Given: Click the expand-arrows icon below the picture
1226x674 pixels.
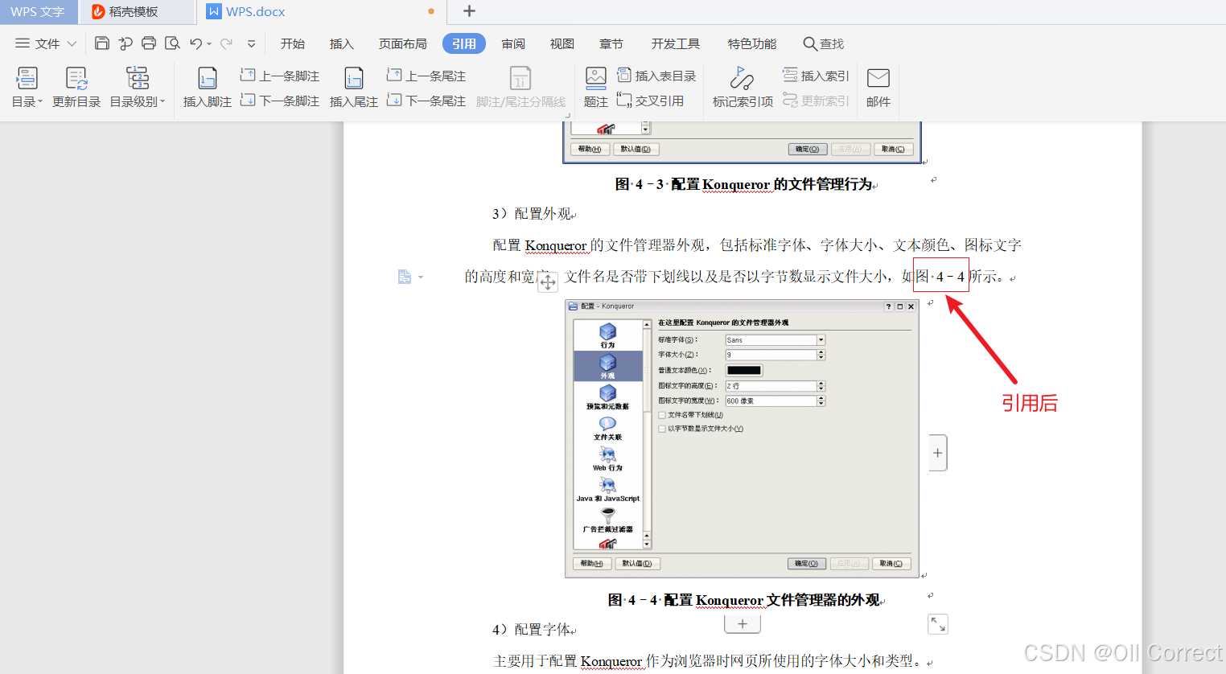Looking at the screenshot, I should (938, 623).
